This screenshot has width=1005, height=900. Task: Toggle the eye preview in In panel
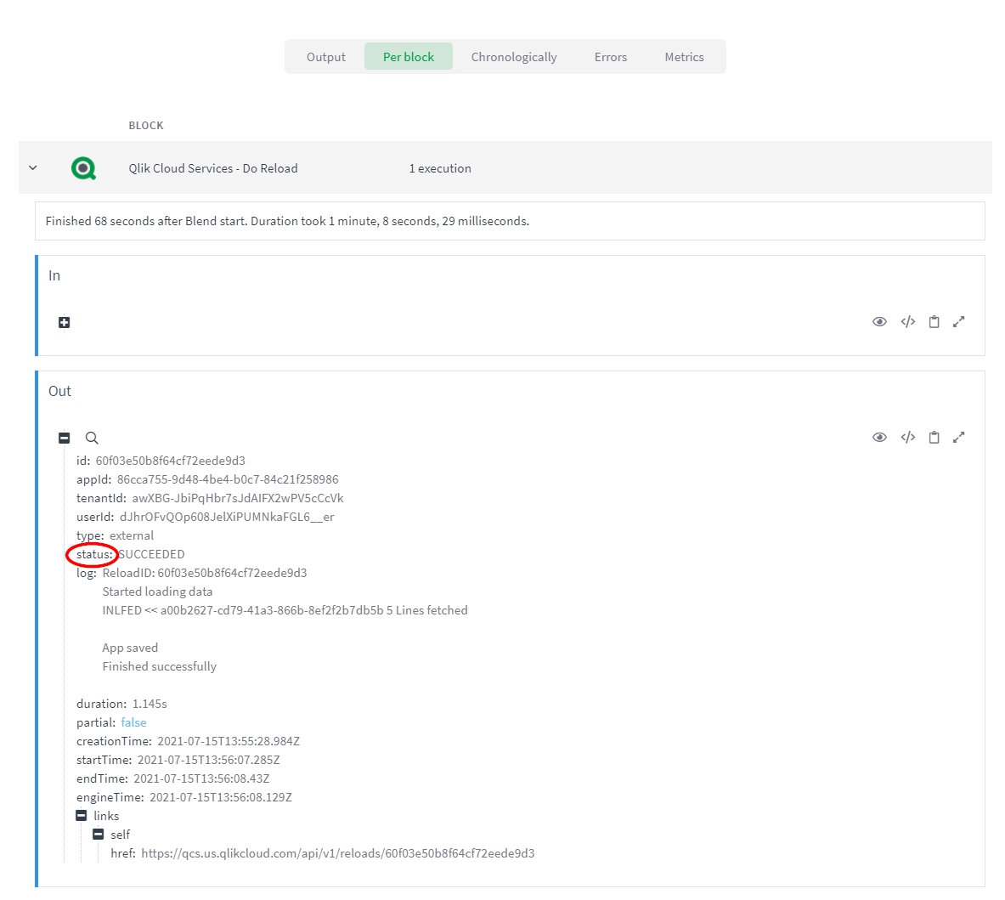click(879, 322)
